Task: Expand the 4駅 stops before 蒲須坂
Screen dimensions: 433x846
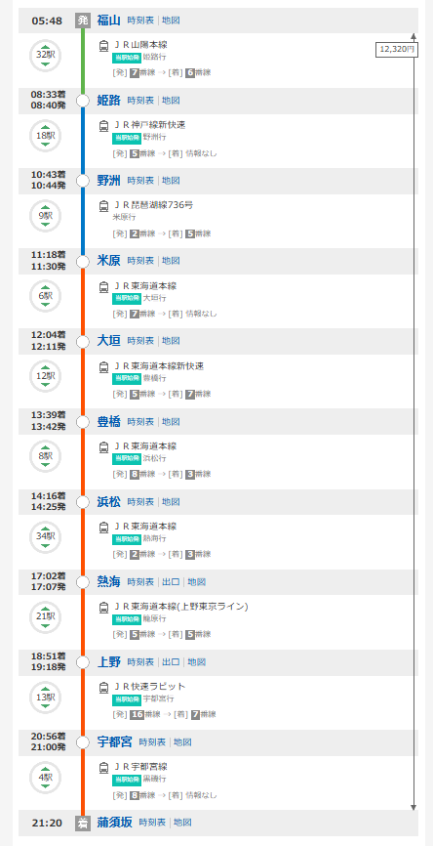Action: coord(45,778)
